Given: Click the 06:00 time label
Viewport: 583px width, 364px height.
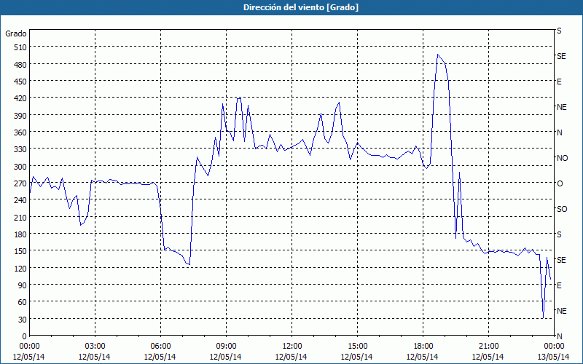Looking at the screenshot, I should point(160,347).
